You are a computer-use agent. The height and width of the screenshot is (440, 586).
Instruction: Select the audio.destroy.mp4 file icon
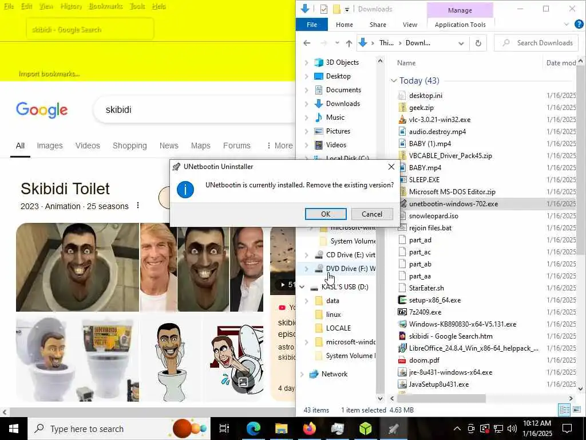point(402,132)
